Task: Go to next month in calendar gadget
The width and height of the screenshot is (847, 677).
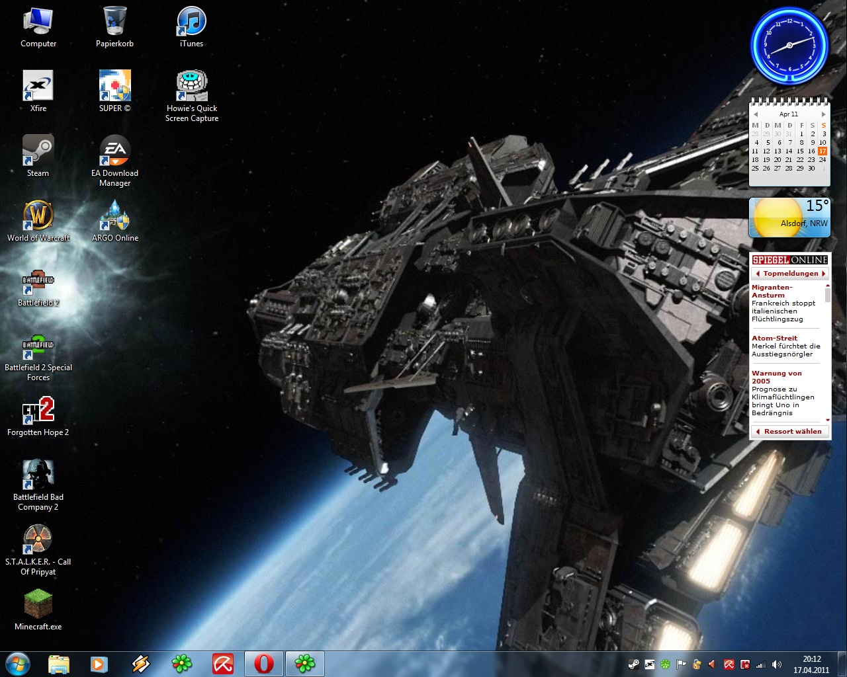Action: click(823, 114)
